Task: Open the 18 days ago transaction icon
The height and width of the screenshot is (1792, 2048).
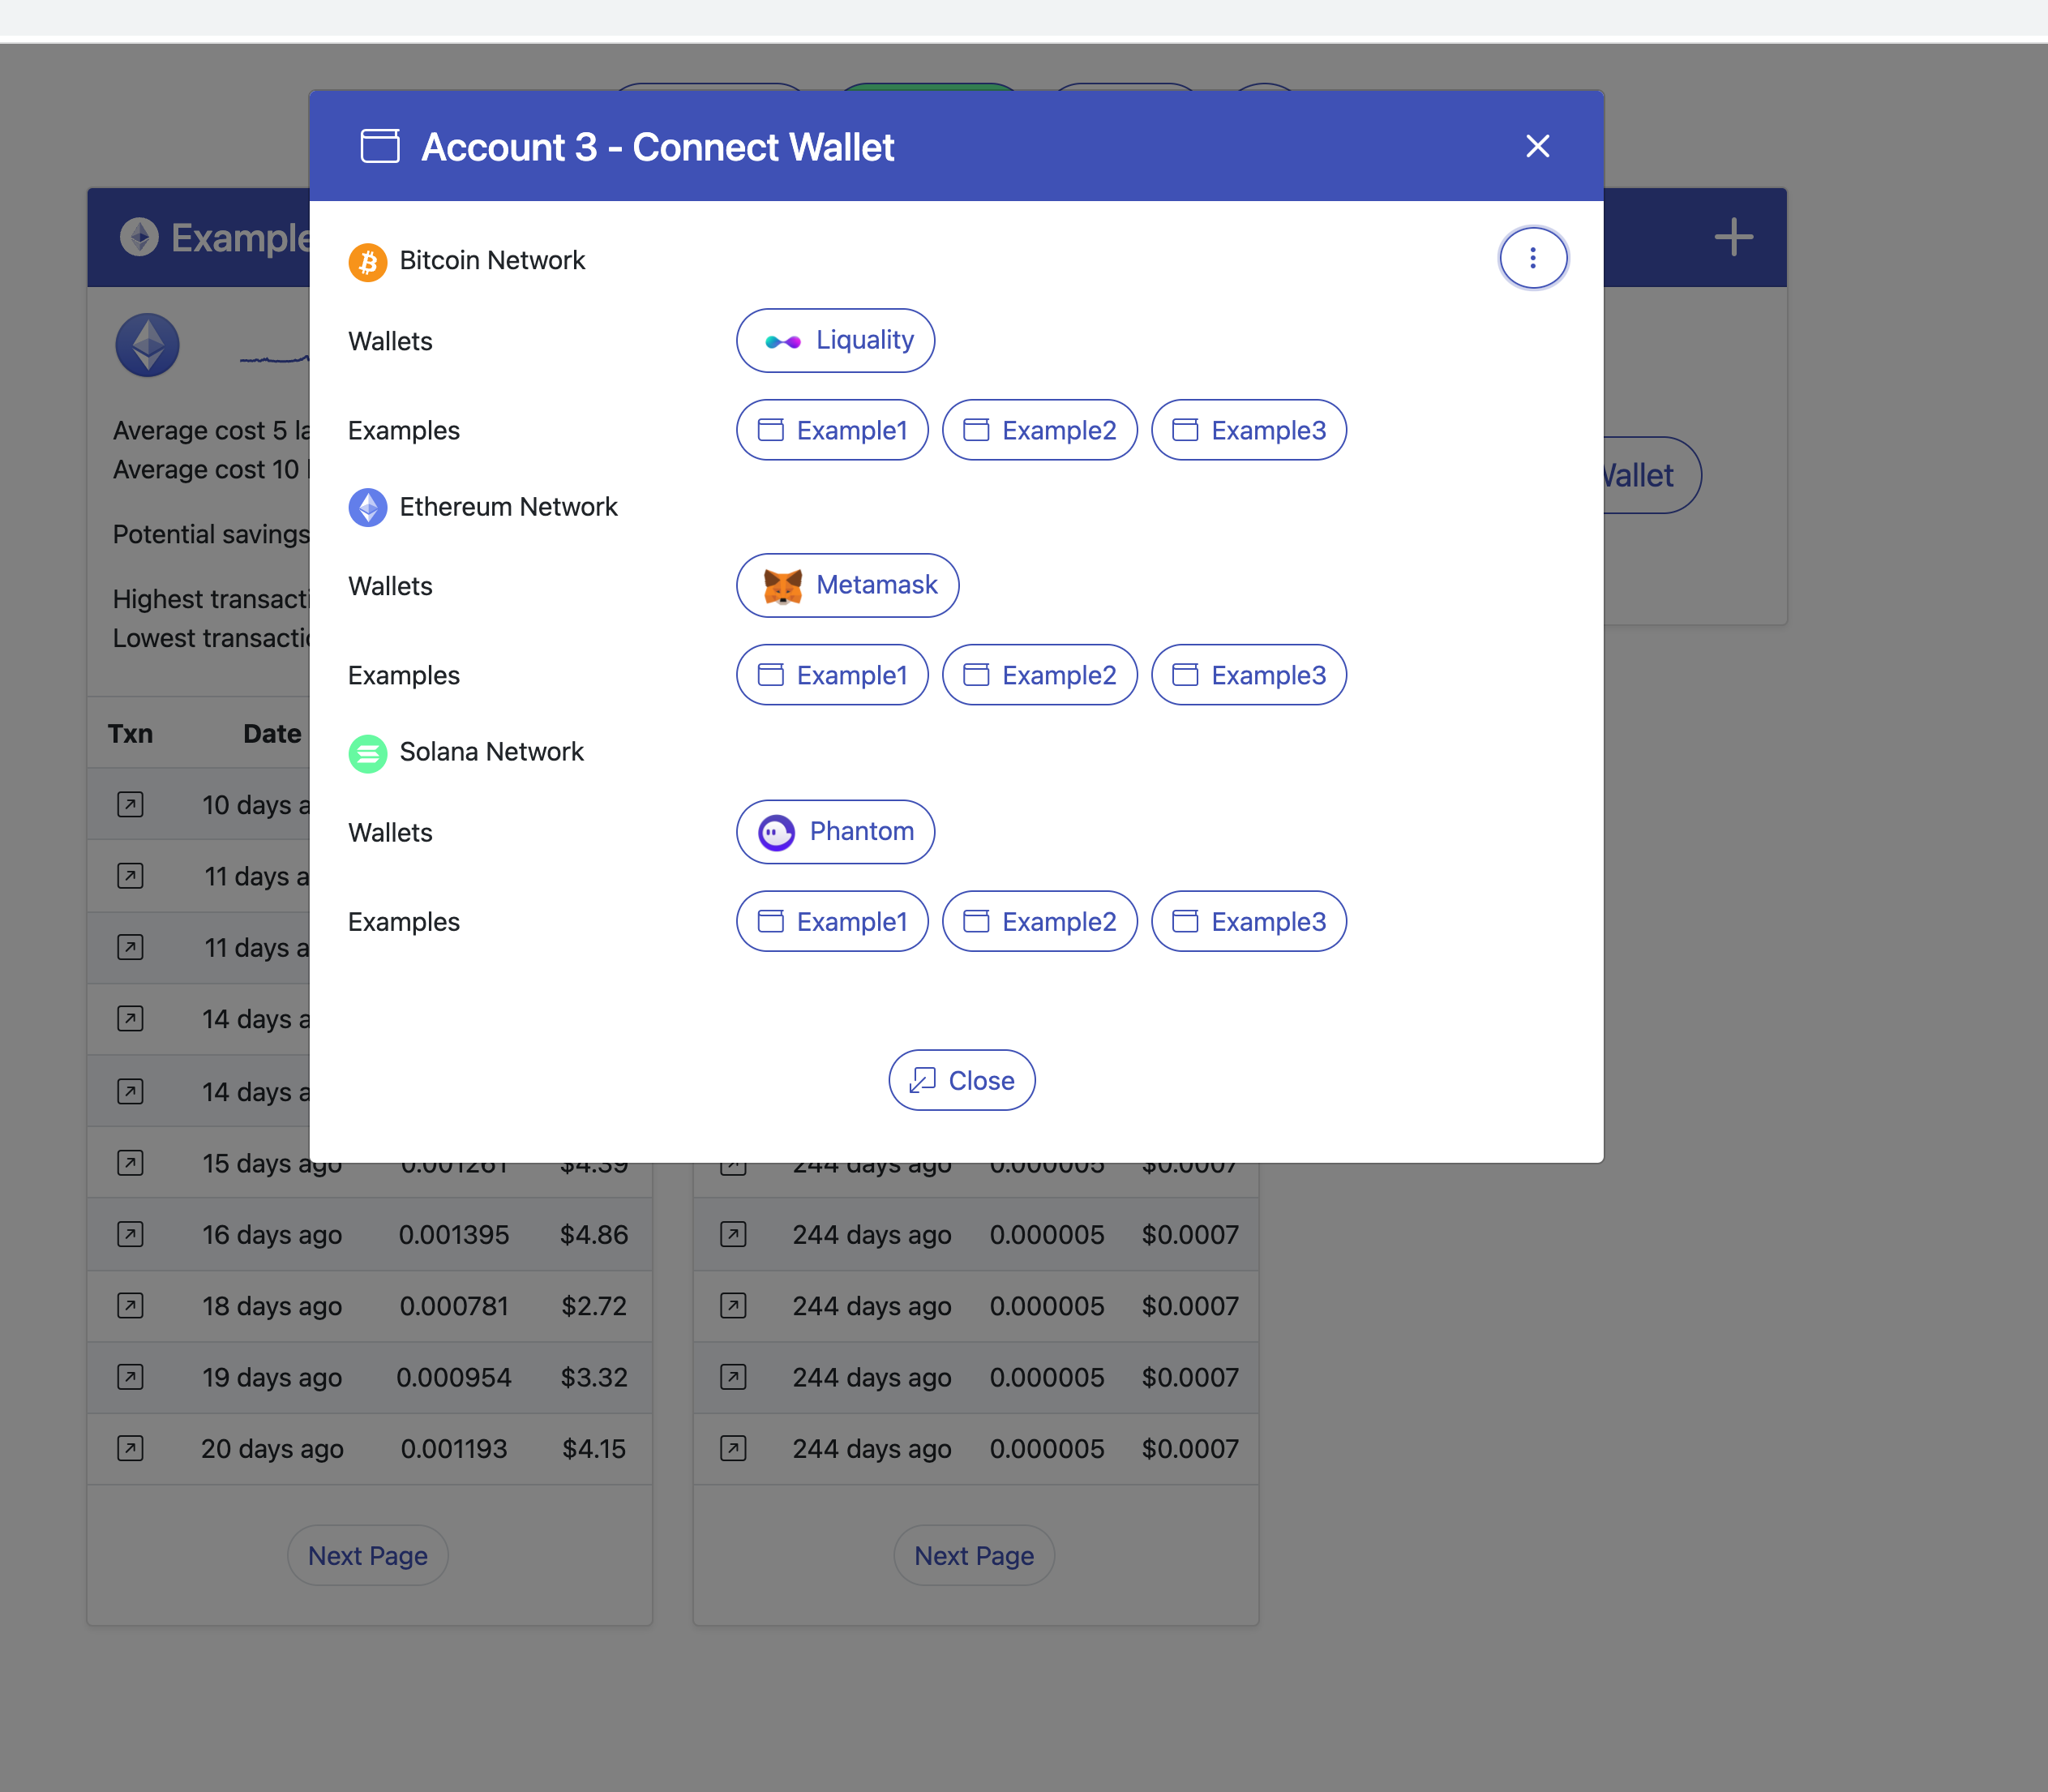Action: 130,1306
